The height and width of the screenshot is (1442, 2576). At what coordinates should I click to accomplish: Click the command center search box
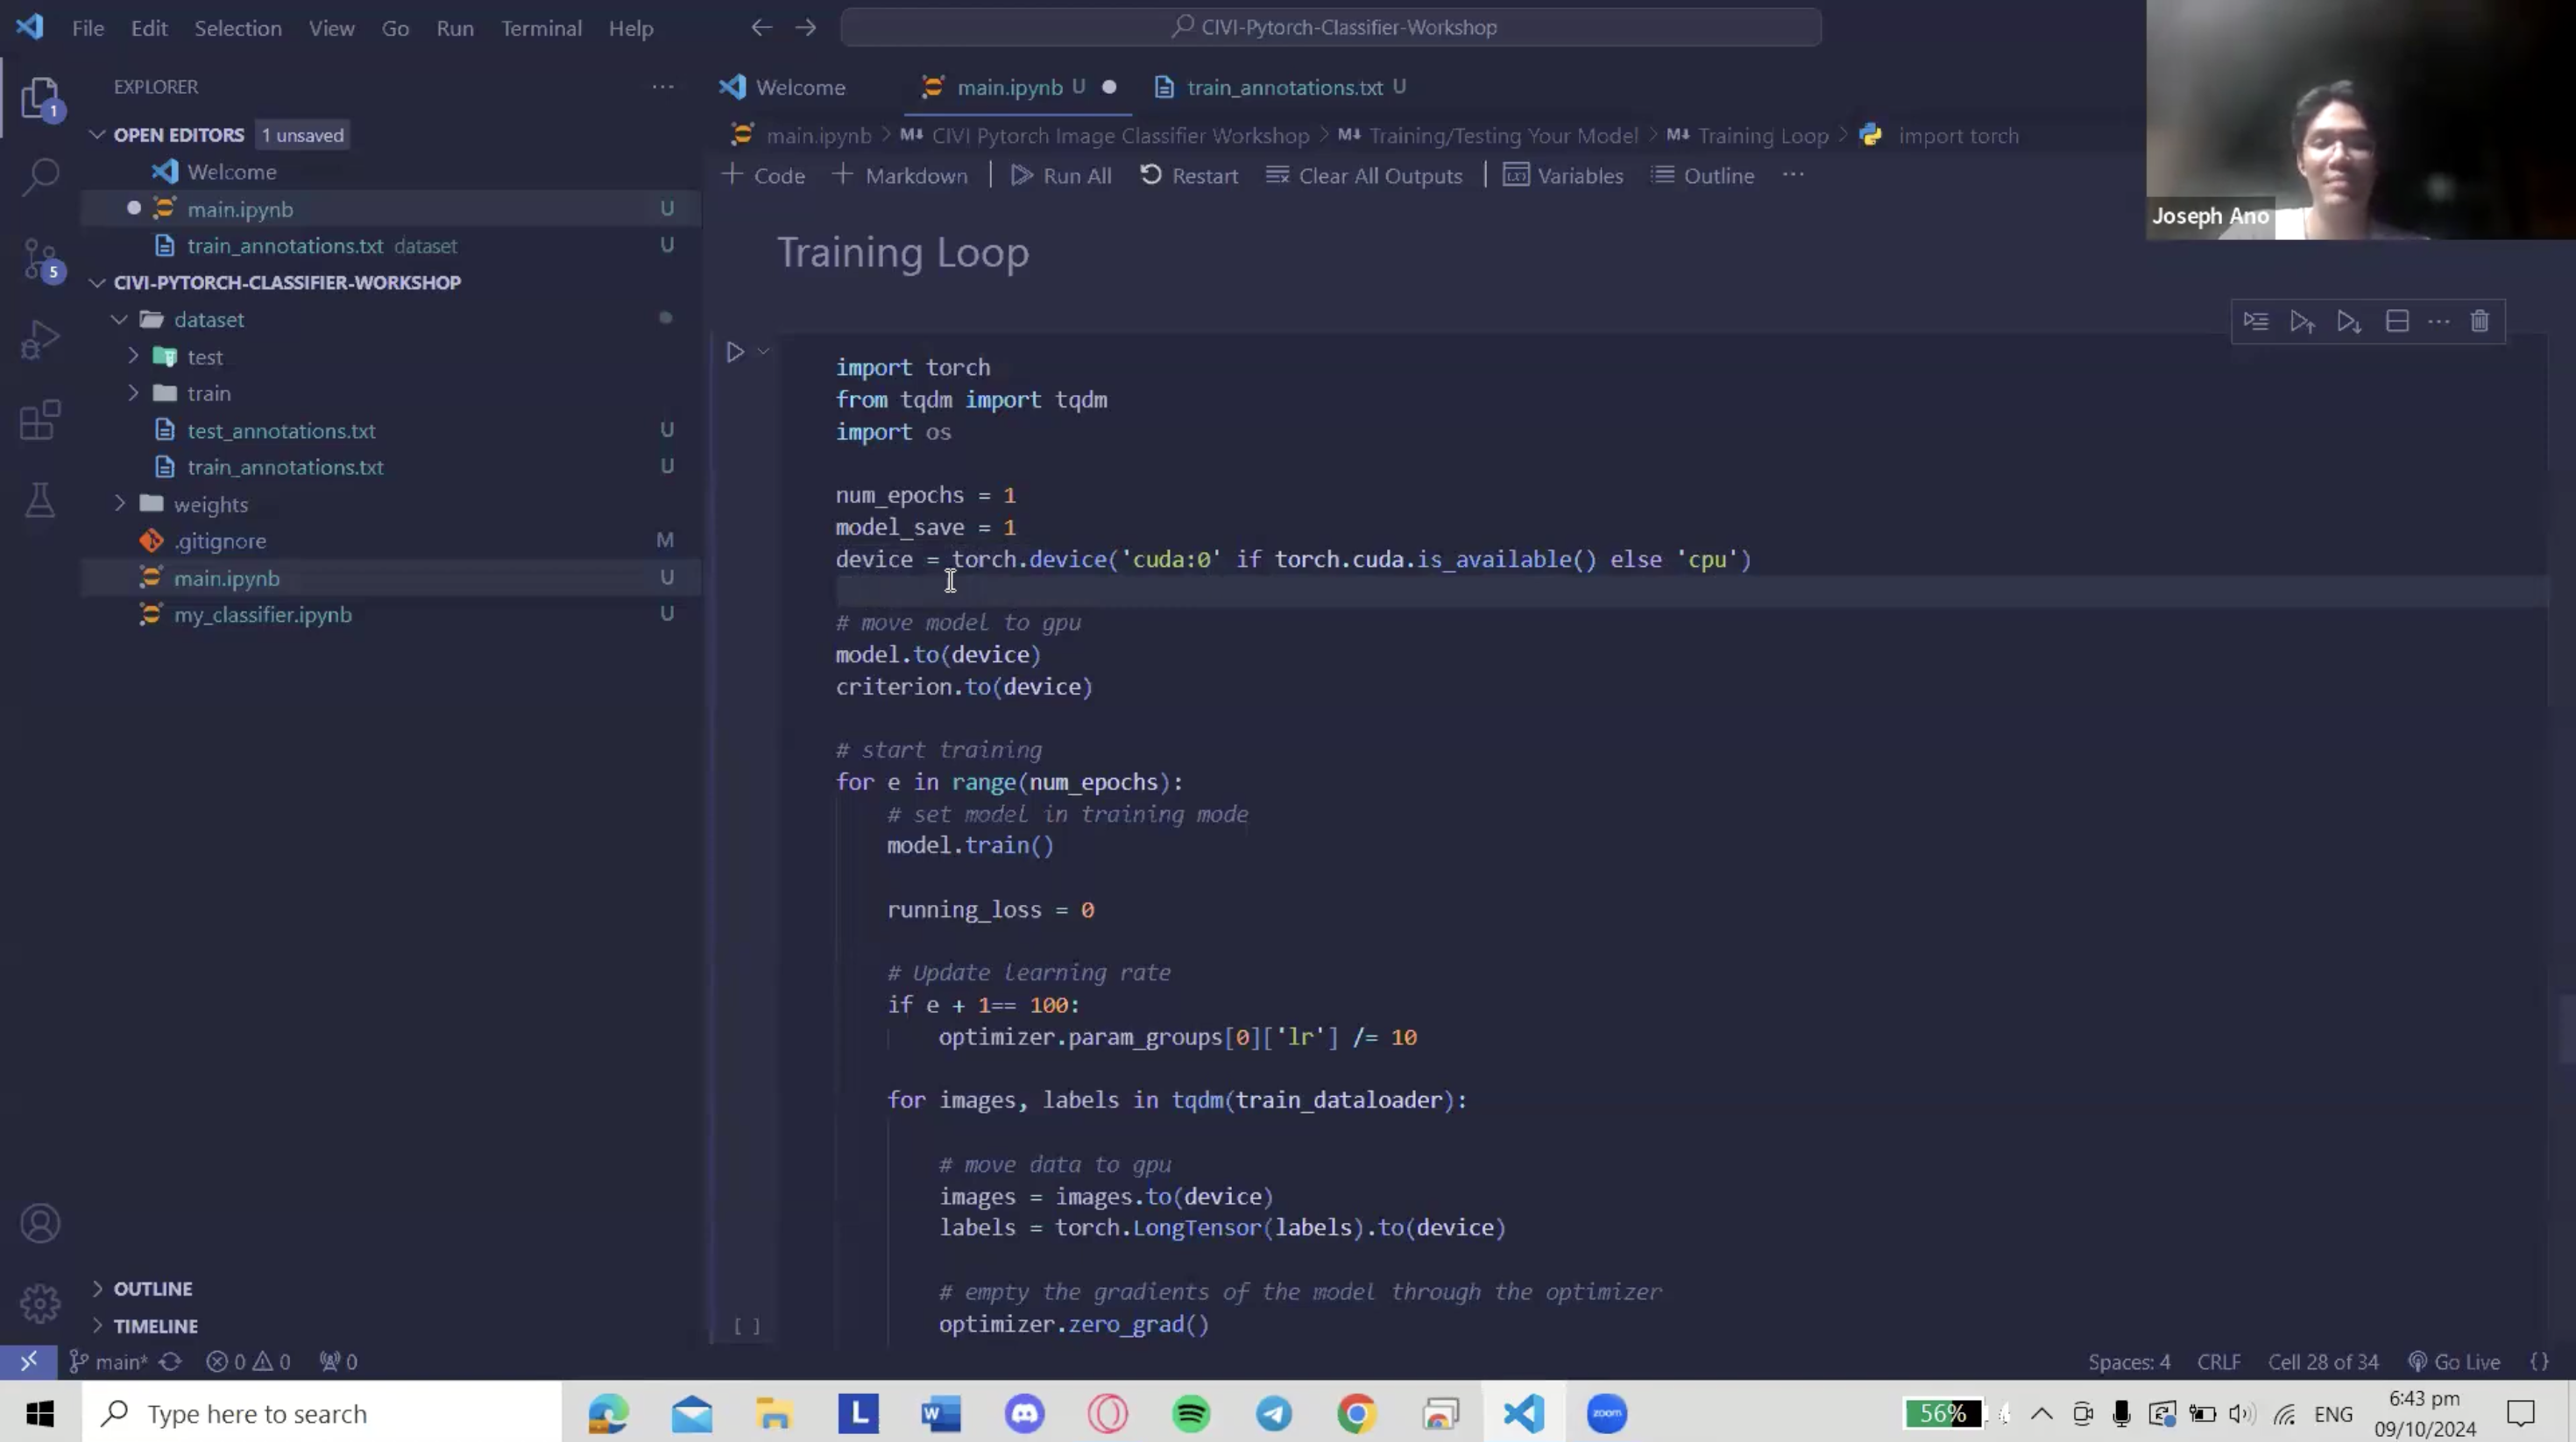(1331, 27)
